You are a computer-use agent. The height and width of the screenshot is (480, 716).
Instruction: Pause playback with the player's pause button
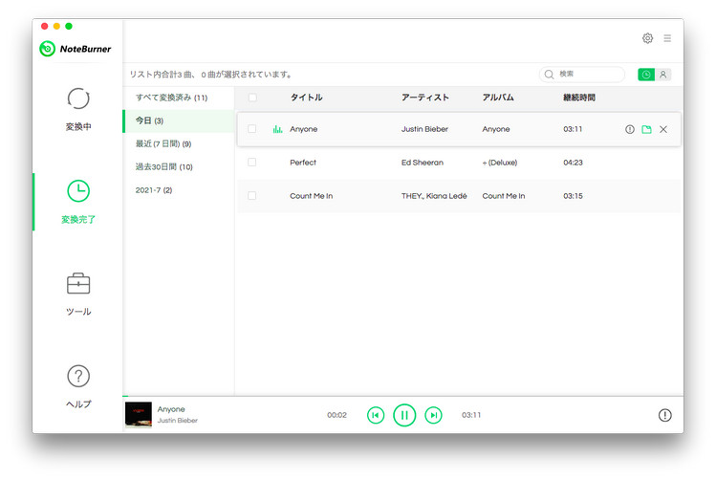click(404, 415)
